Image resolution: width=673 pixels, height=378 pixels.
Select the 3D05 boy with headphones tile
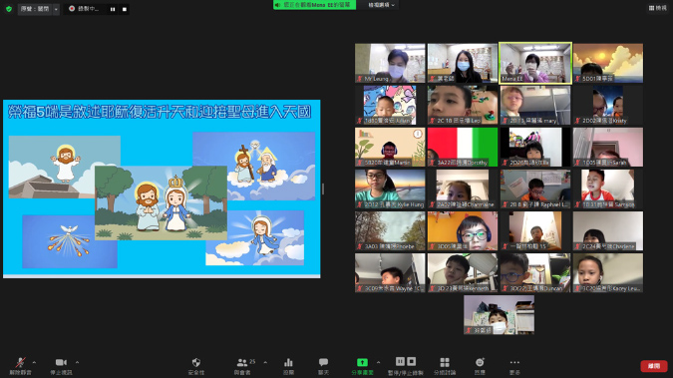coord(463,231)
